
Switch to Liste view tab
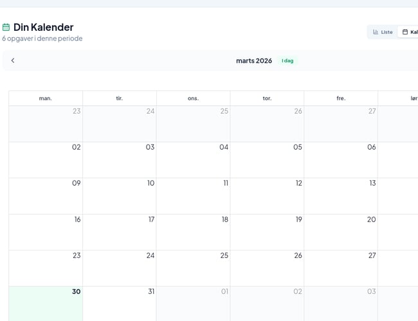[383, 32]
